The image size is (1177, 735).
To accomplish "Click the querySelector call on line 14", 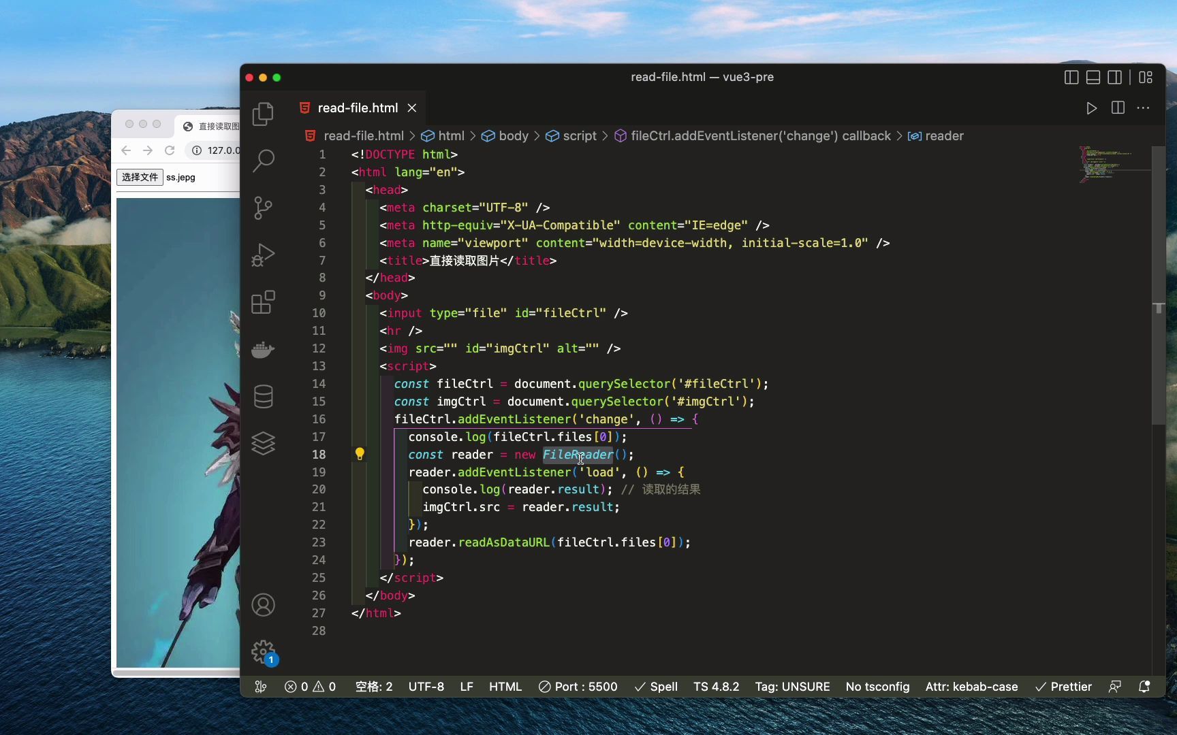I will [625, 384].
